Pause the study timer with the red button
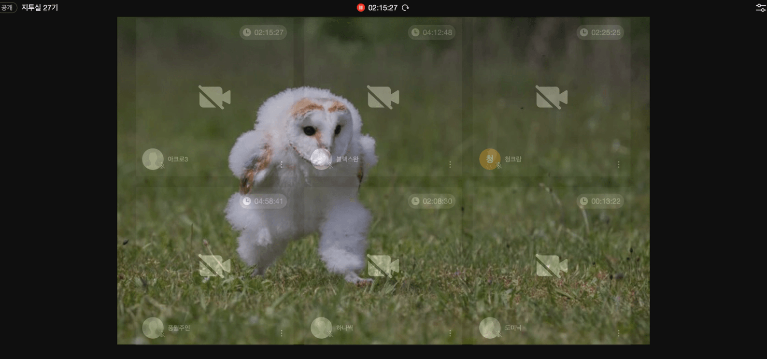 (360, 8)
